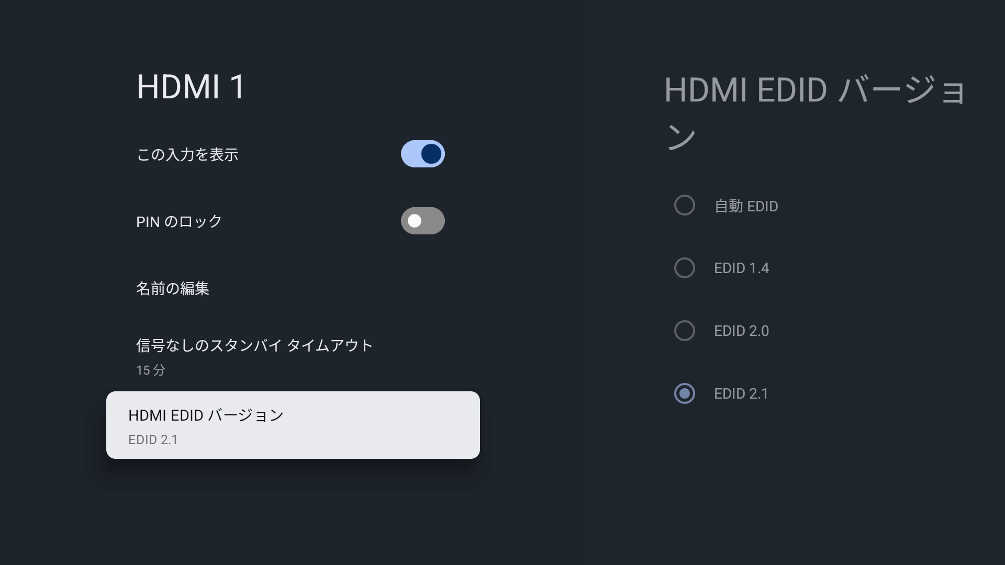This screenshot has width=1005, height=565.
Task: Click EDID 2.1 subtitle in highlighted row
Action: 153,440
